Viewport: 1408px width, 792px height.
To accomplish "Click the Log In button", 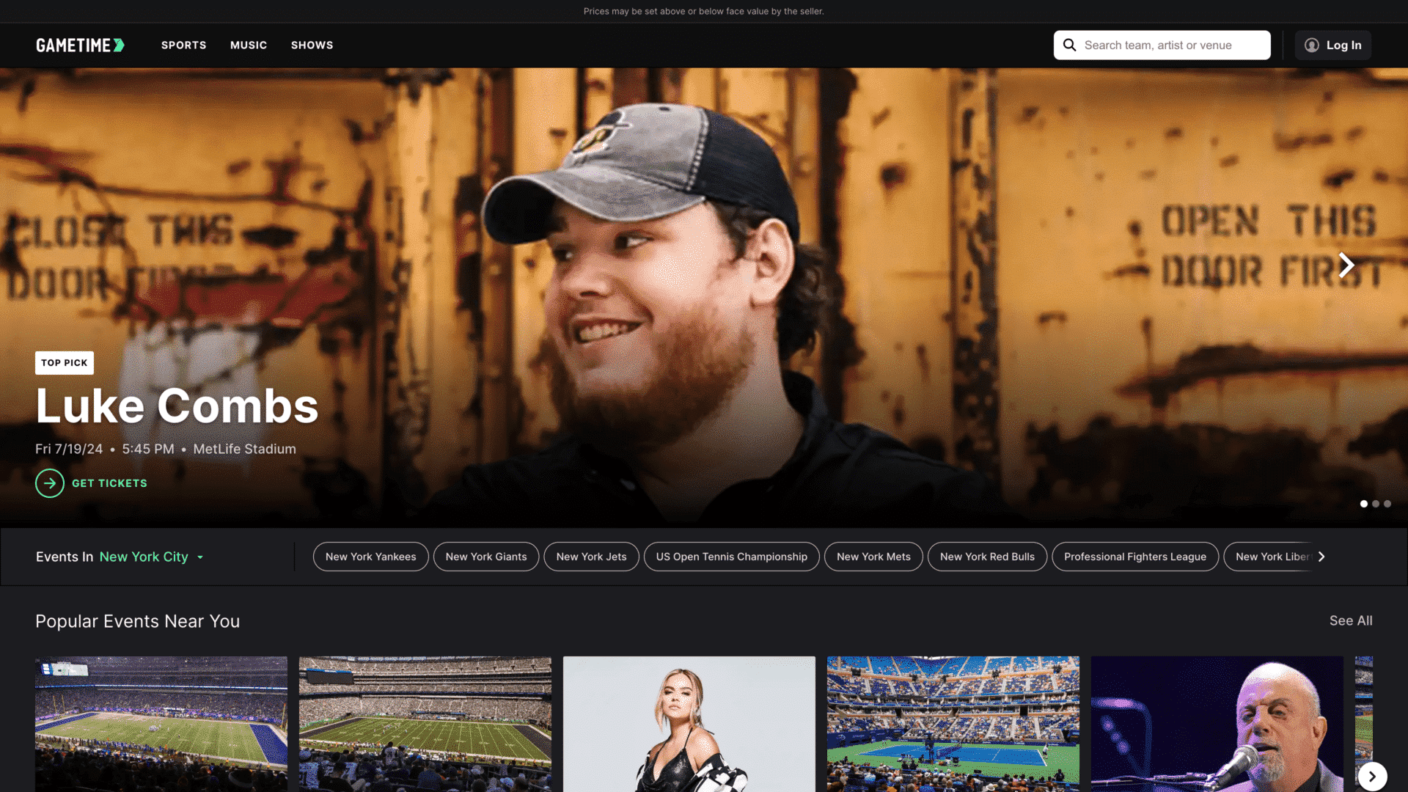I will tap(1332, 45).
